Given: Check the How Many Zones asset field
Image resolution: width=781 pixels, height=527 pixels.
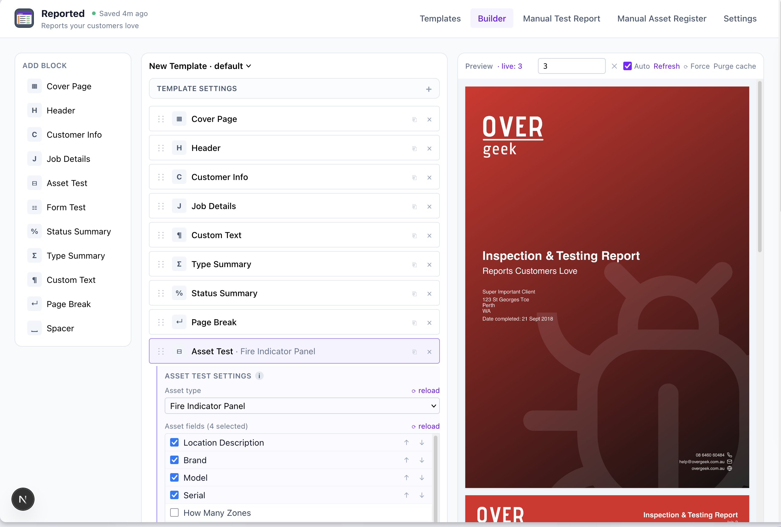Looking at the screenshot, I should click(174, 512).
